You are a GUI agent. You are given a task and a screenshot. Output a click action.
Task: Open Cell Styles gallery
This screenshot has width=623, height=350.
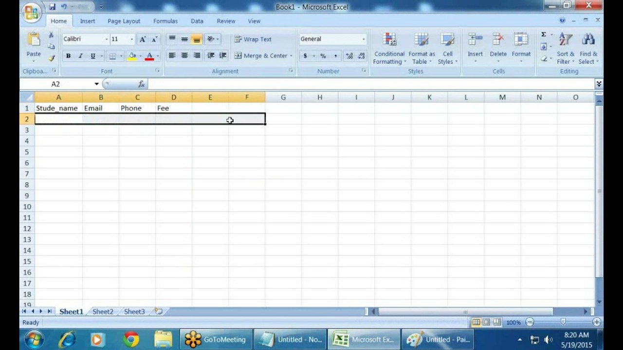tap(447, 48)
